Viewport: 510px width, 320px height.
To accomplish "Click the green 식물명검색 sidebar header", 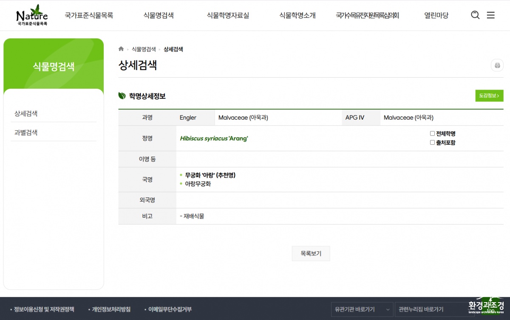I will point(54,67).
